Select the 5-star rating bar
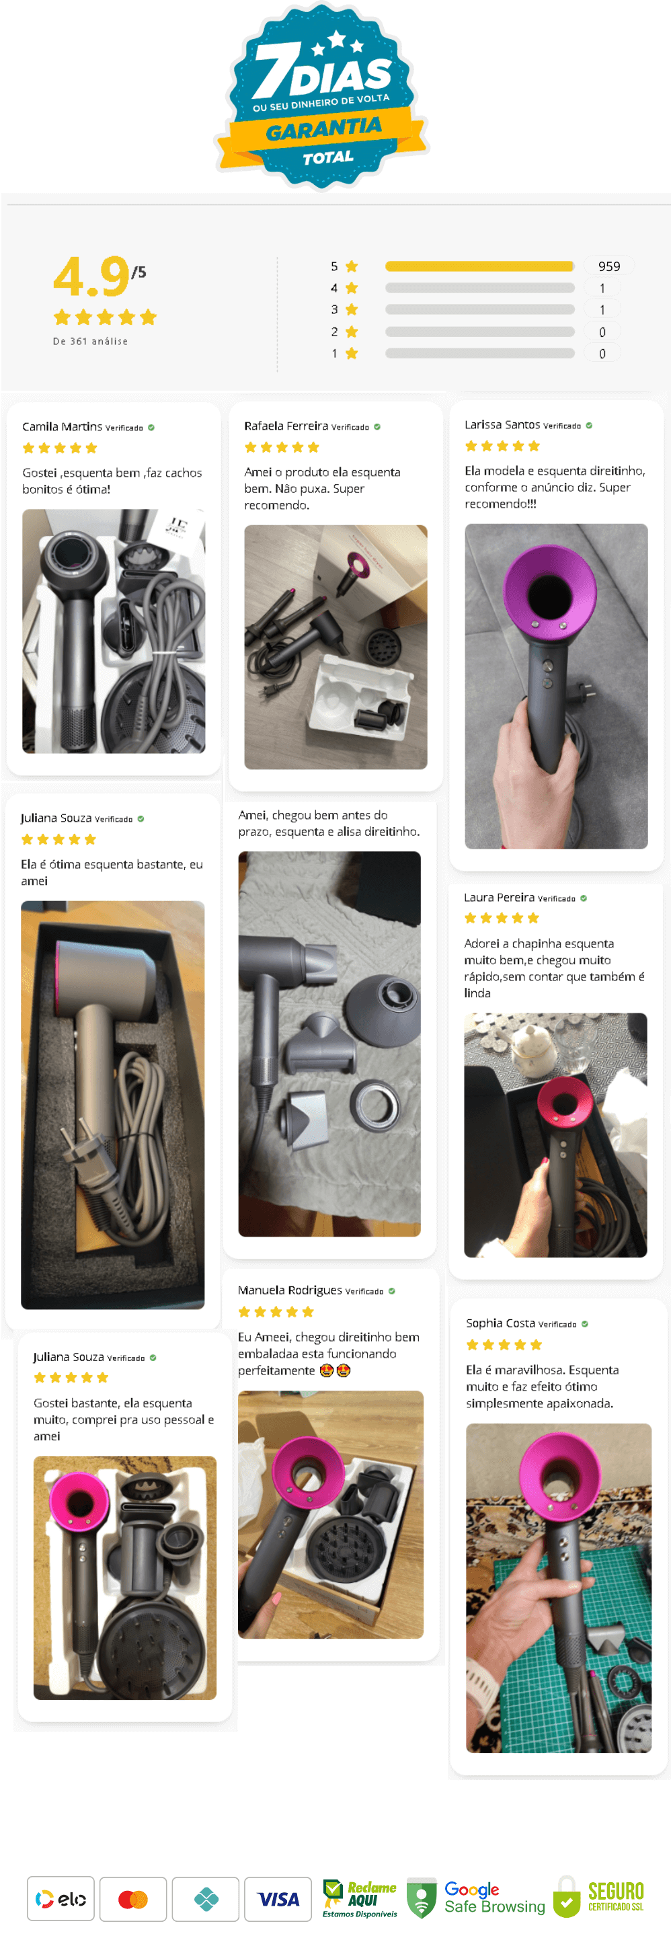 (x=479, y=266)
